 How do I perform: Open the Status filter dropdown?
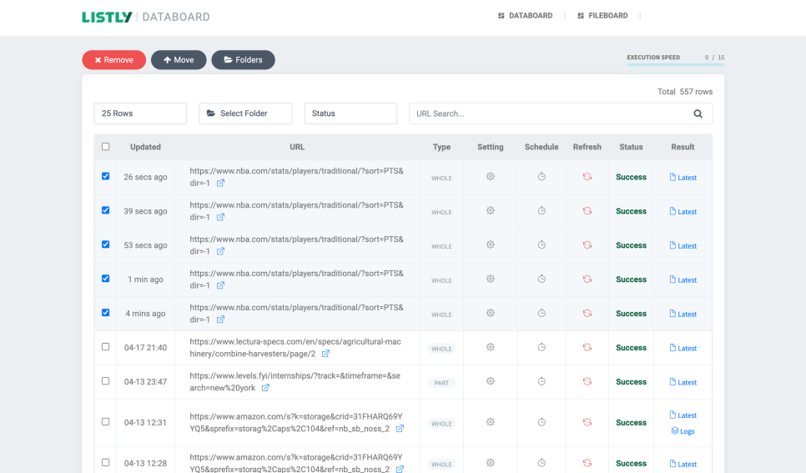[x=350, y=113]
